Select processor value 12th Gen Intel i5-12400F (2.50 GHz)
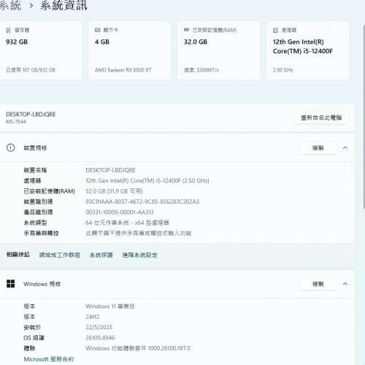Viewport: 365px width, 365px height. pyautogui.click(x=147, y=180)
